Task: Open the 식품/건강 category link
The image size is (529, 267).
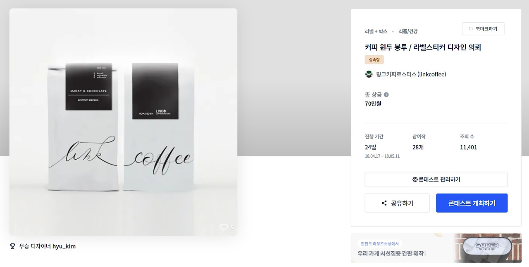Action: coord(408,31)
